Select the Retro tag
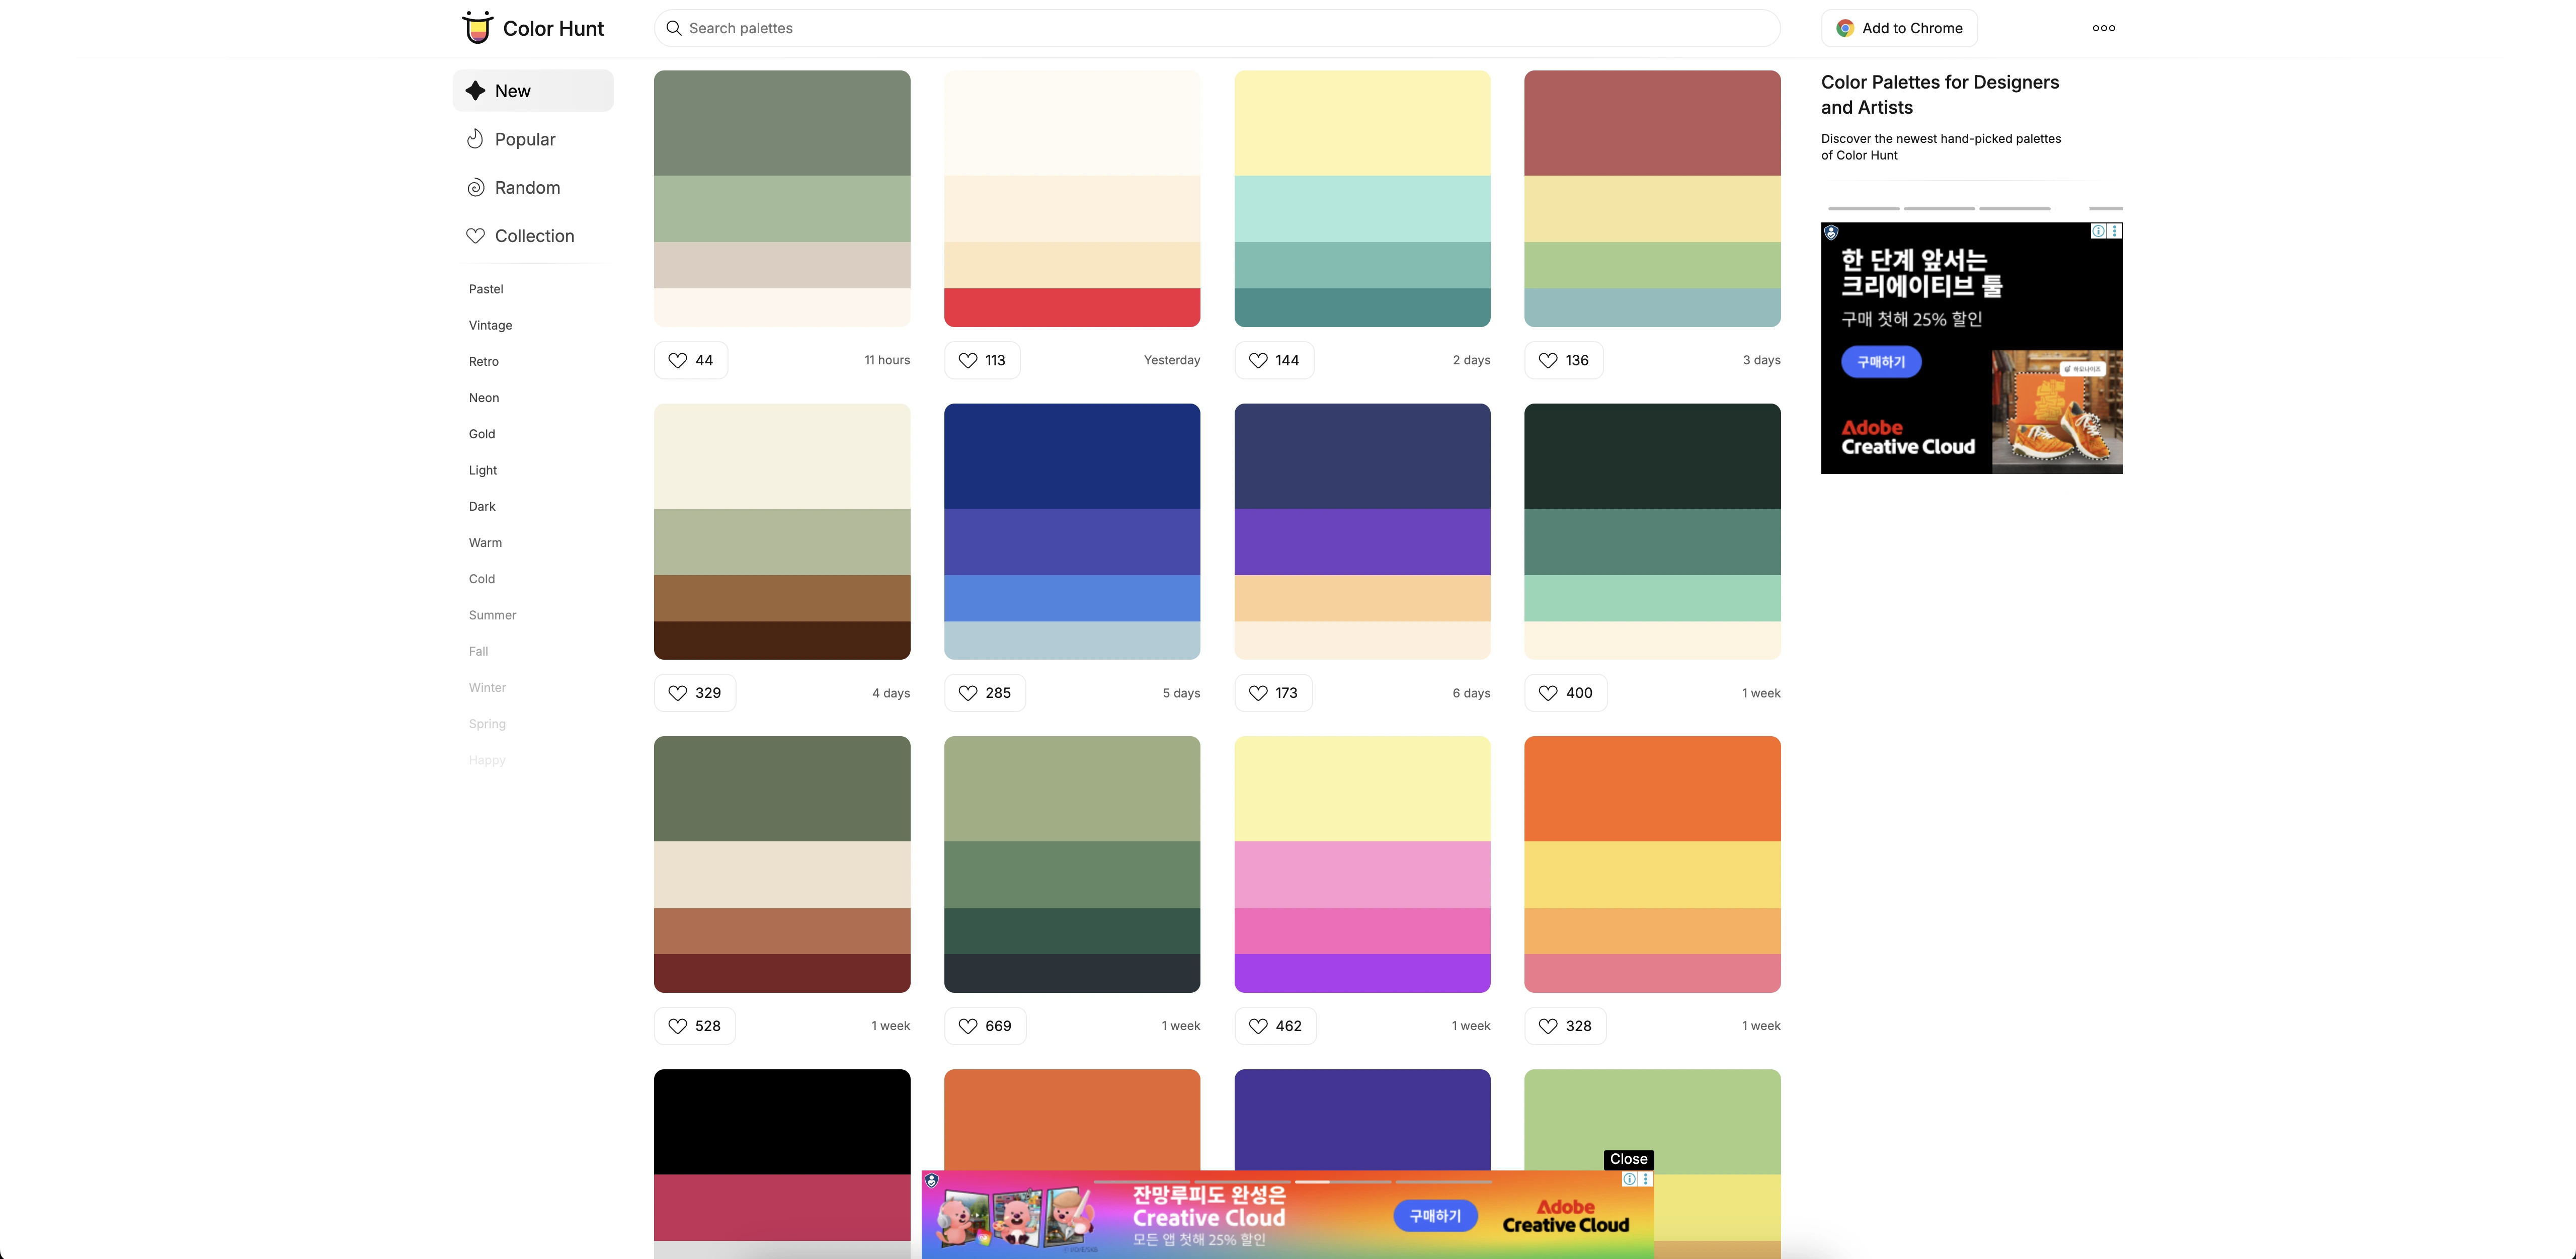 click(x=484, y=361)
